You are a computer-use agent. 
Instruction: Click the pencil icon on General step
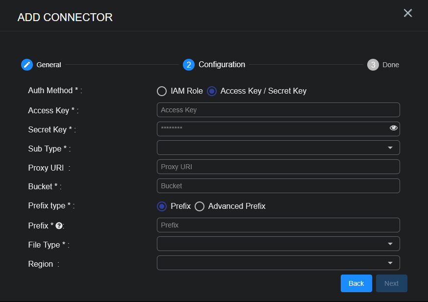point(27,65)
